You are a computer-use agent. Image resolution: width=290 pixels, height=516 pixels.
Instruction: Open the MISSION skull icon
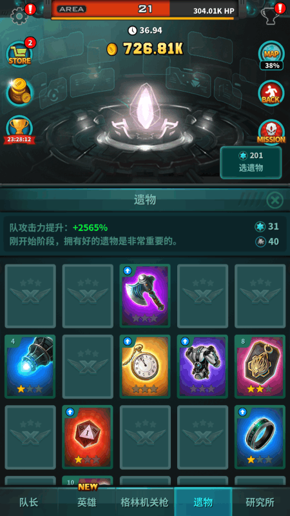point(271,132)
